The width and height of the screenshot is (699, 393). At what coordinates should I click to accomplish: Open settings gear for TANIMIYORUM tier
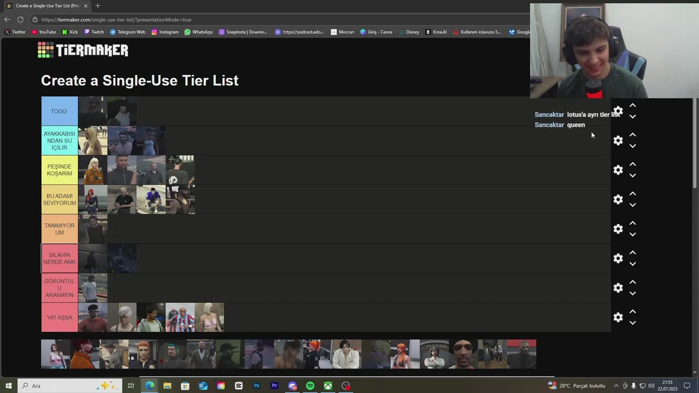tap(618, 229)
